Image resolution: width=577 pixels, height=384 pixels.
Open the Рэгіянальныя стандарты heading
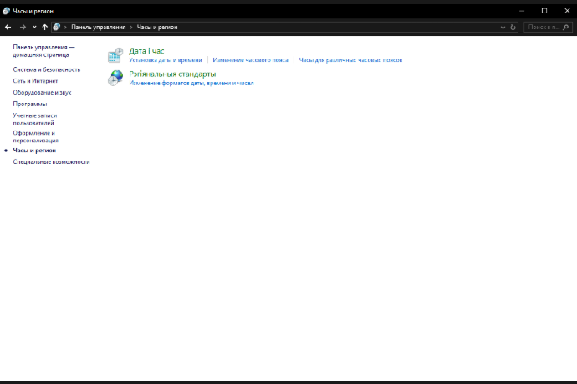[x=172, y=74]
